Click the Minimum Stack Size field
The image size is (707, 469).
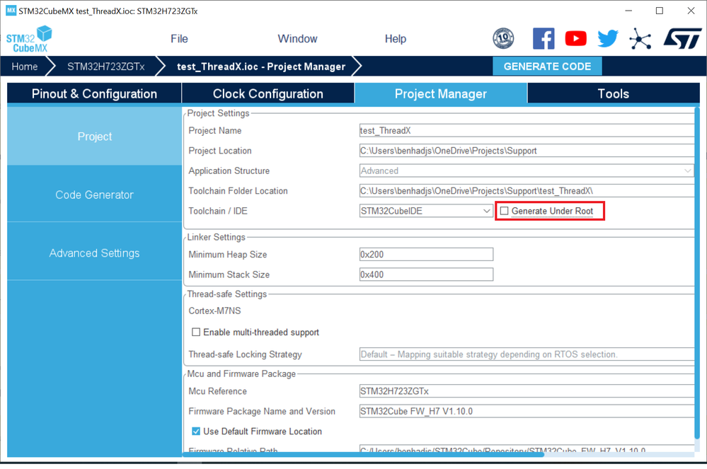426,274
